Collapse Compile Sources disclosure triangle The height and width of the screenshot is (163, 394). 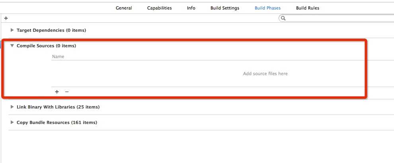point(12,46)
